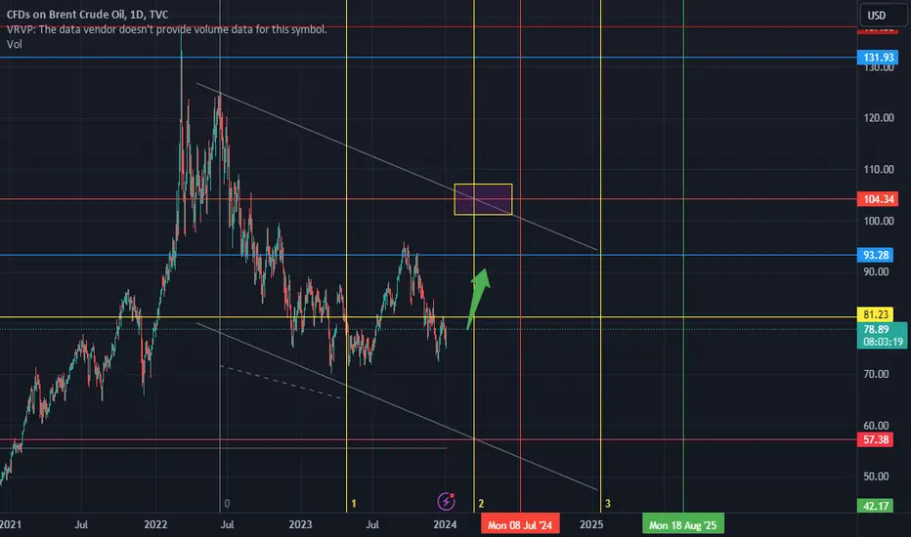
Task: Click vertical line label 2 at bottom
Action: tap(481, 504)
